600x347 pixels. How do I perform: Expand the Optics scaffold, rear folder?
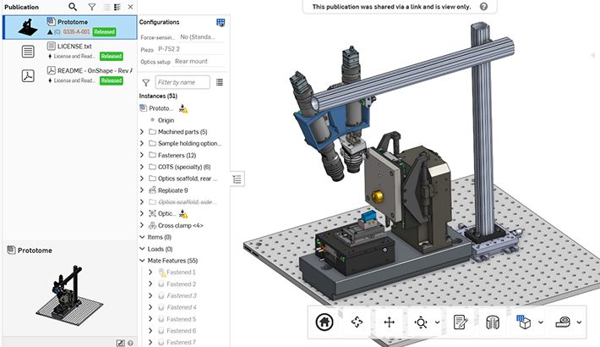tap(142, 179)
